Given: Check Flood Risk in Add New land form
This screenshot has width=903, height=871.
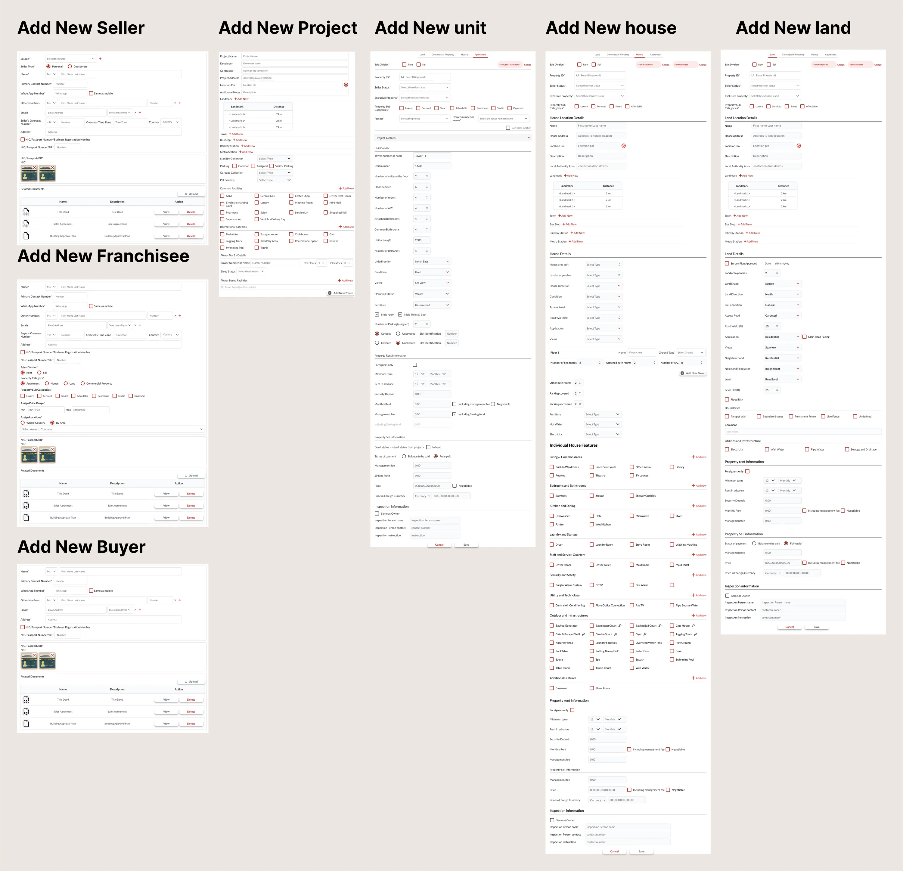Looking at the screenshot, I should tap(727, 399).
